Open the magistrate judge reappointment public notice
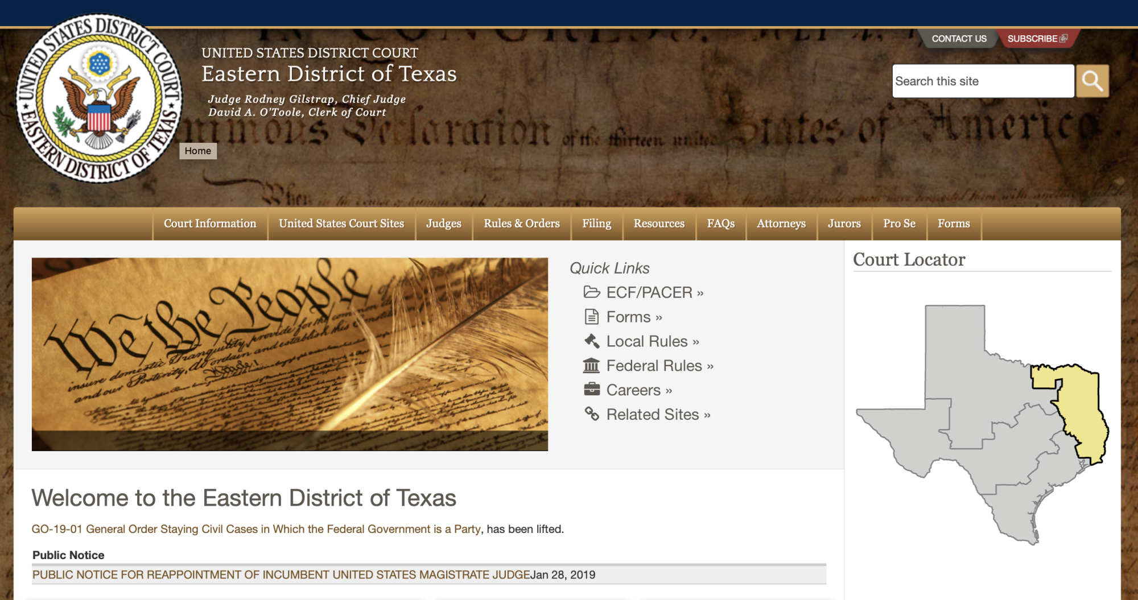Image resolution: width=1138 pixels, height=600 pixels. (x=281, y=575)
